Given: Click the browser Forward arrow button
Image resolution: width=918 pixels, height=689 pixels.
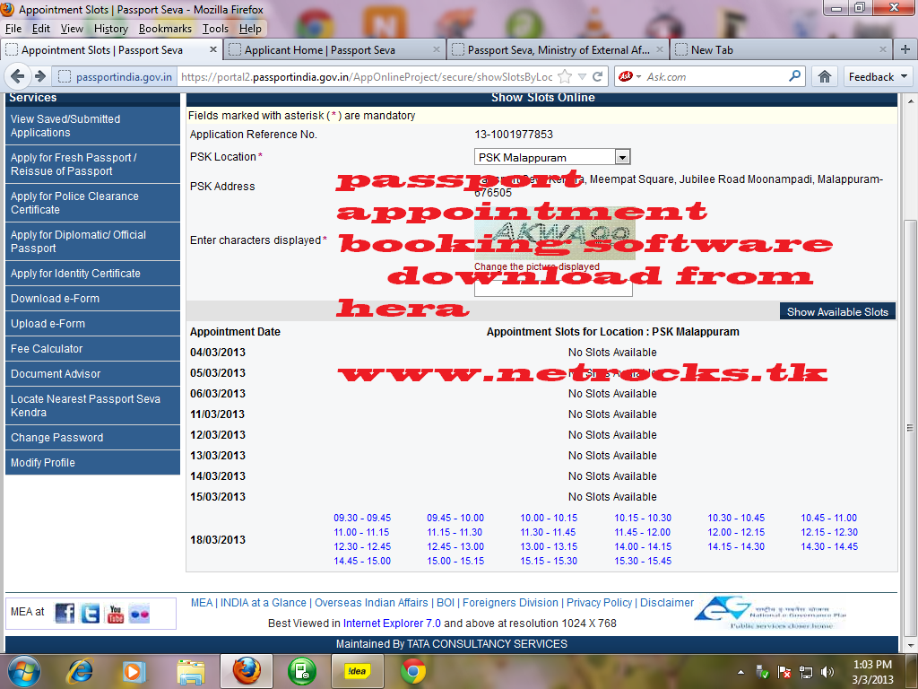Looking at the screenshot, I should tap(40, 76).
